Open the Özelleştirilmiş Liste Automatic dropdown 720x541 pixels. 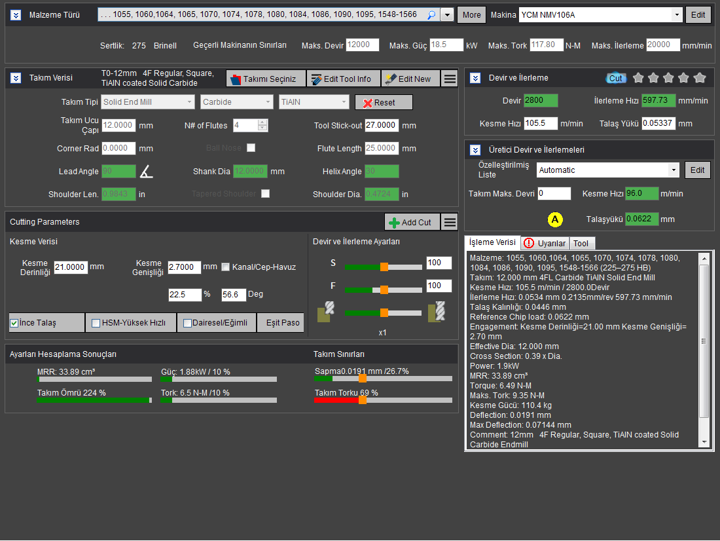pos(674,170)
